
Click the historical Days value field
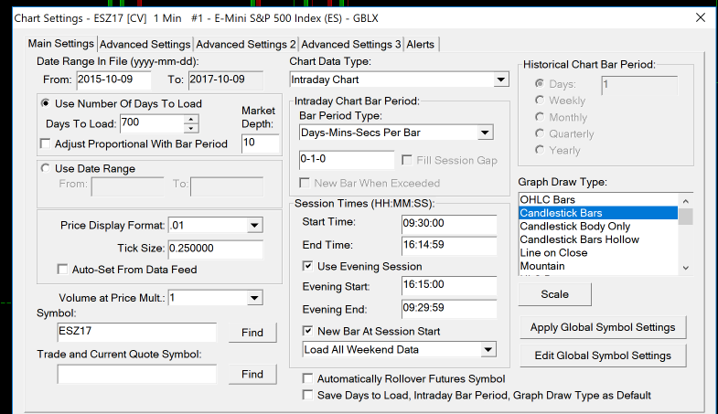click(639, 85)
